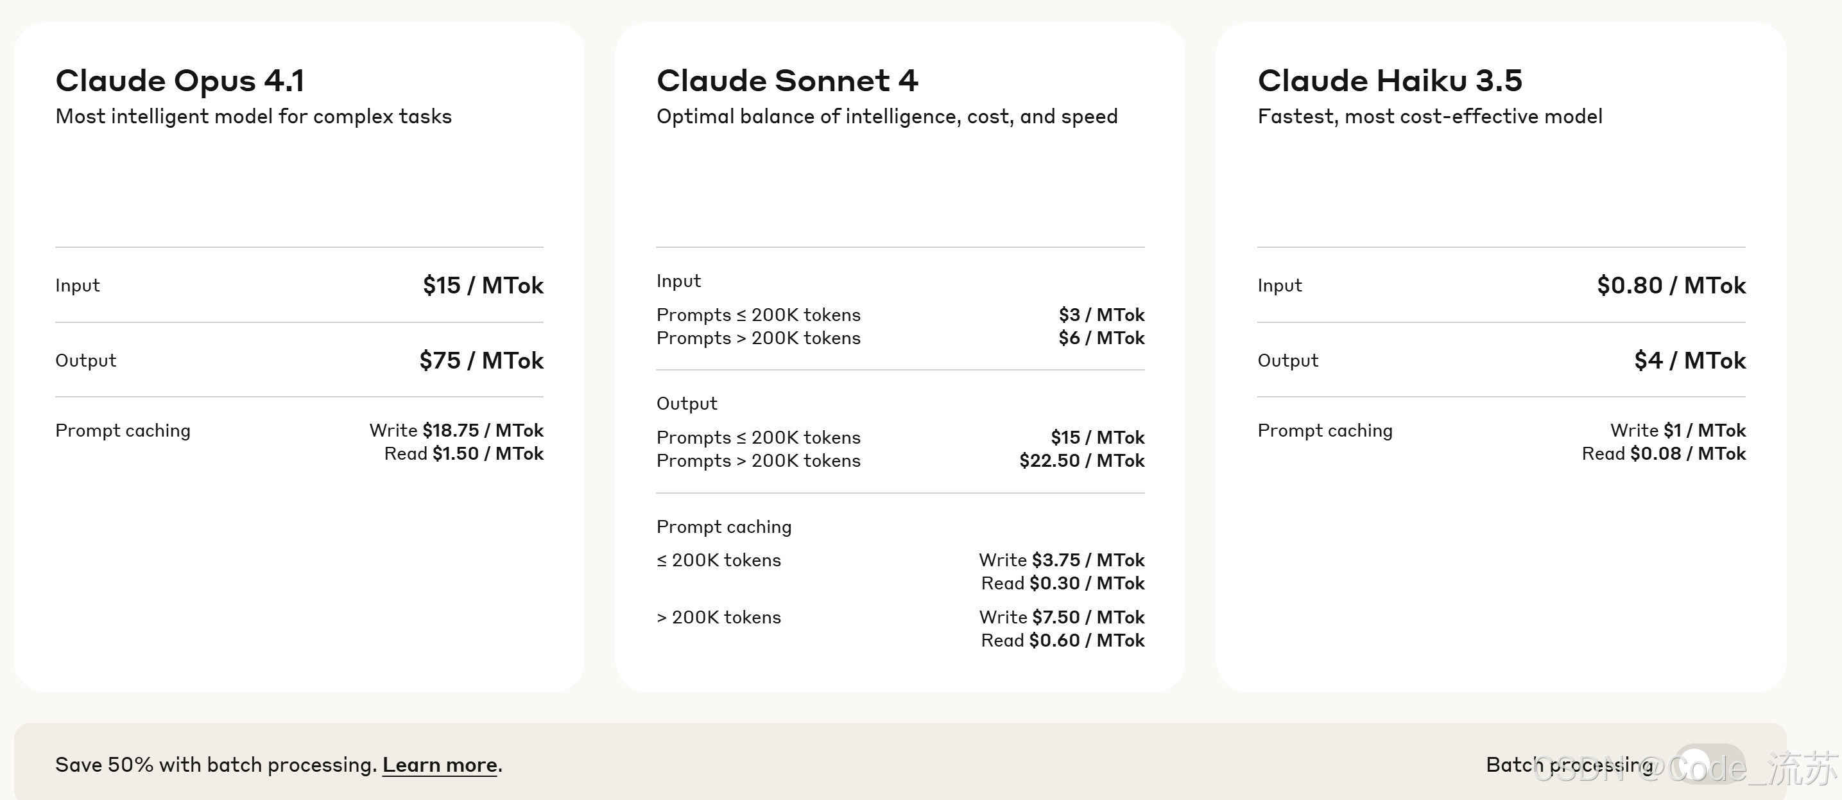Image resolution: width=1842 pixels, height=800 pixels.
Task: Select the Claude Opus 4.1 heading
Action: pyautogui.click(x=180, y=81)
